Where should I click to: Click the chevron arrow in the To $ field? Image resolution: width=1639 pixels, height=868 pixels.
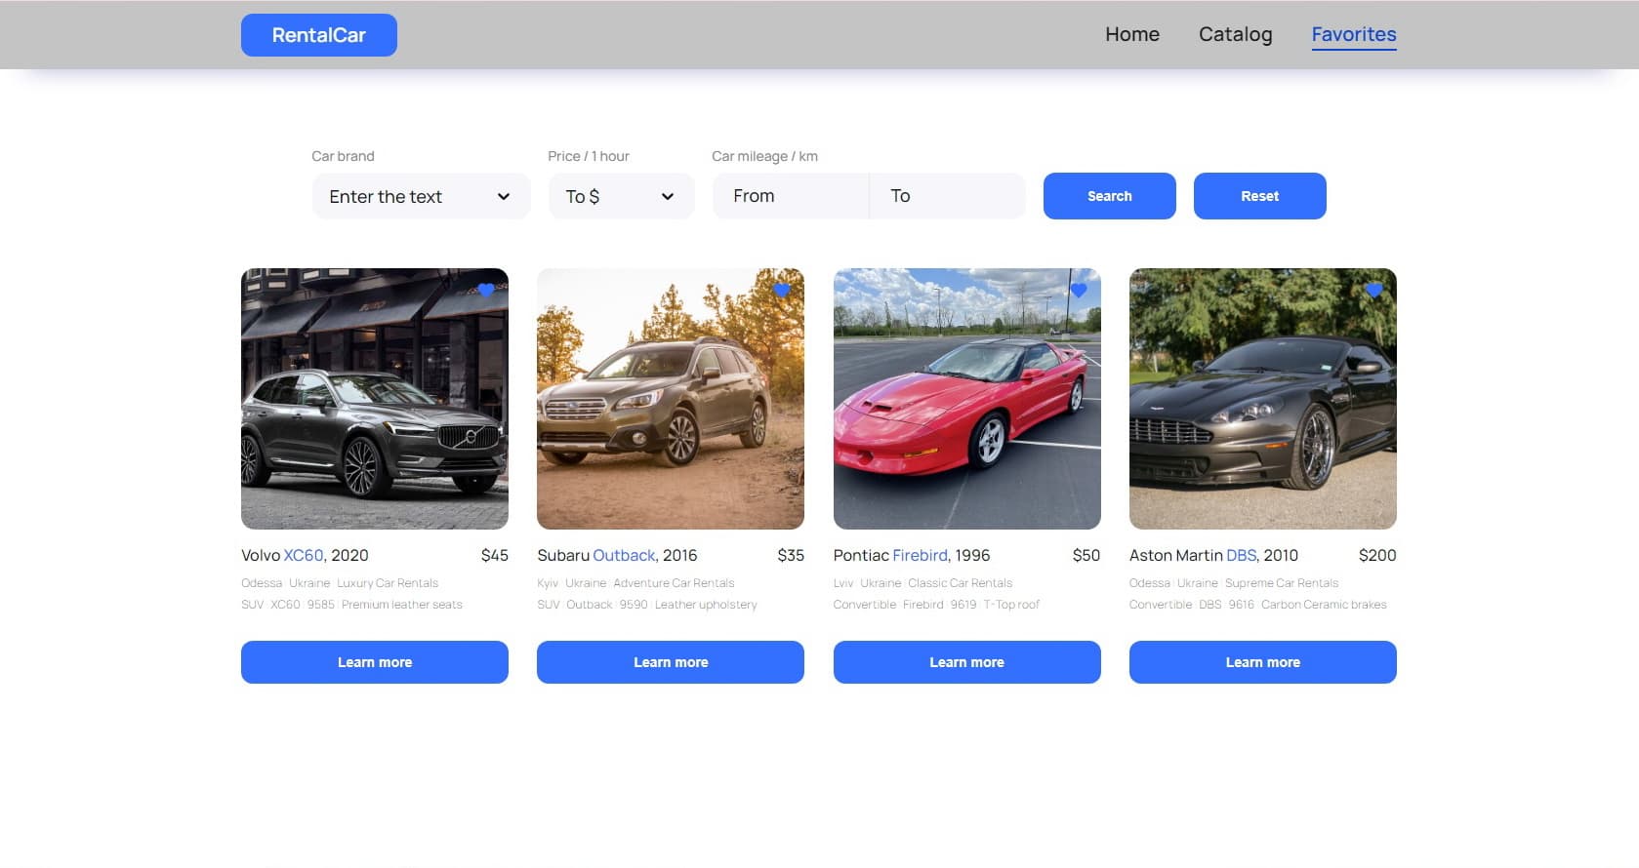click(668, 196)
